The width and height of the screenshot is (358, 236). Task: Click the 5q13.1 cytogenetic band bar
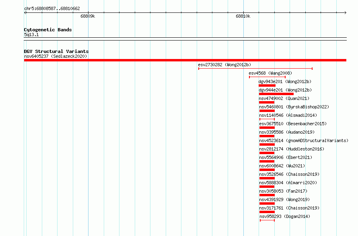[185, 39]
